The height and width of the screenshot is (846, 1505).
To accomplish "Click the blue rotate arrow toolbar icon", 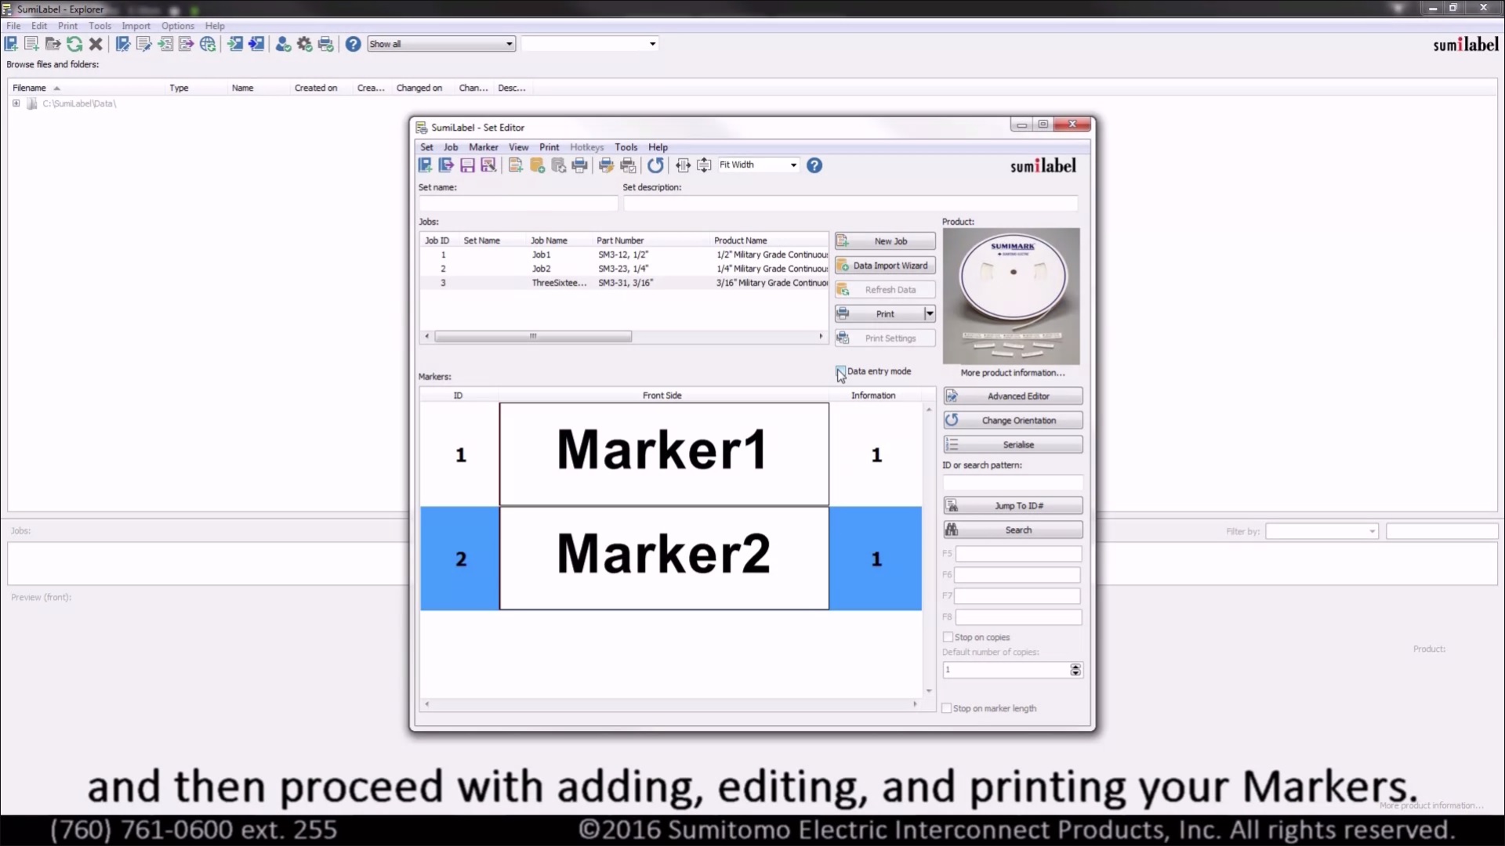I will tap(655, 165).
